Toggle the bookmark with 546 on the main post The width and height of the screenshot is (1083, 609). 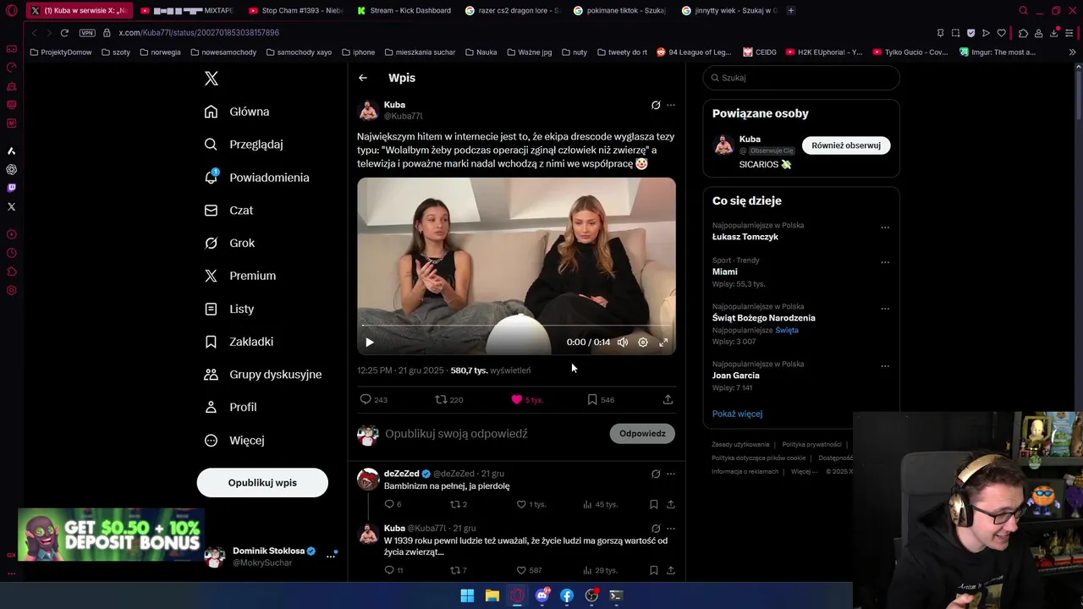click(601, 399)
